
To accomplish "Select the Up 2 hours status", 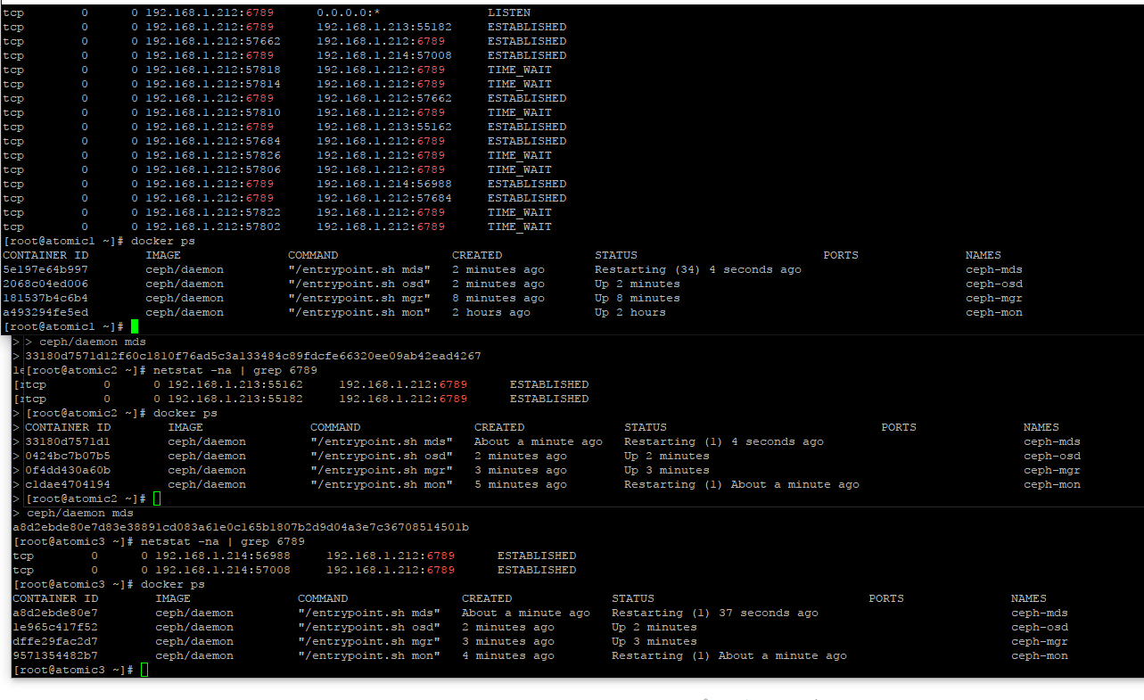I will pyautogui.click(x=630, y=312).
